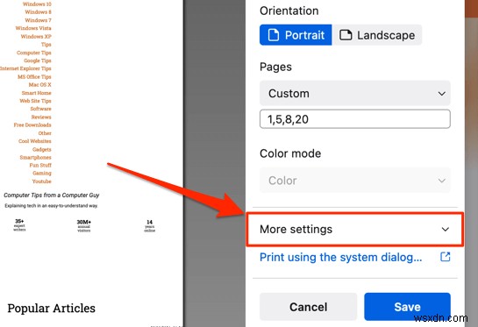Click the external link icon beside system dialog
This screenshot has height=327, width=478.
[x=445, y=257]
